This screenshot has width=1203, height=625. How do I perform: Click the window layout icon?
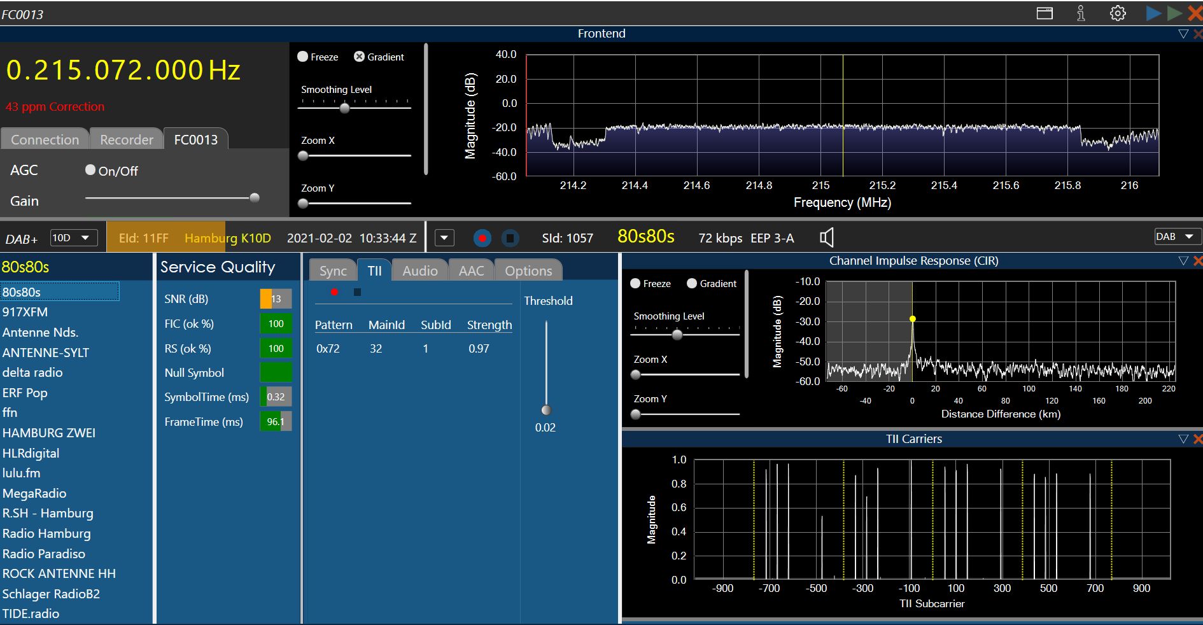pyautogui.click(x=1045, y=13)
